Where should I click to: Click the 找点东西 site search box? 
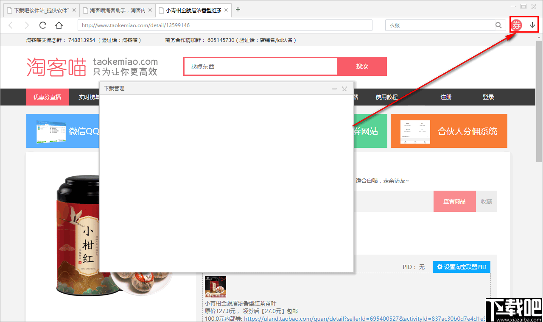point(260,66)
